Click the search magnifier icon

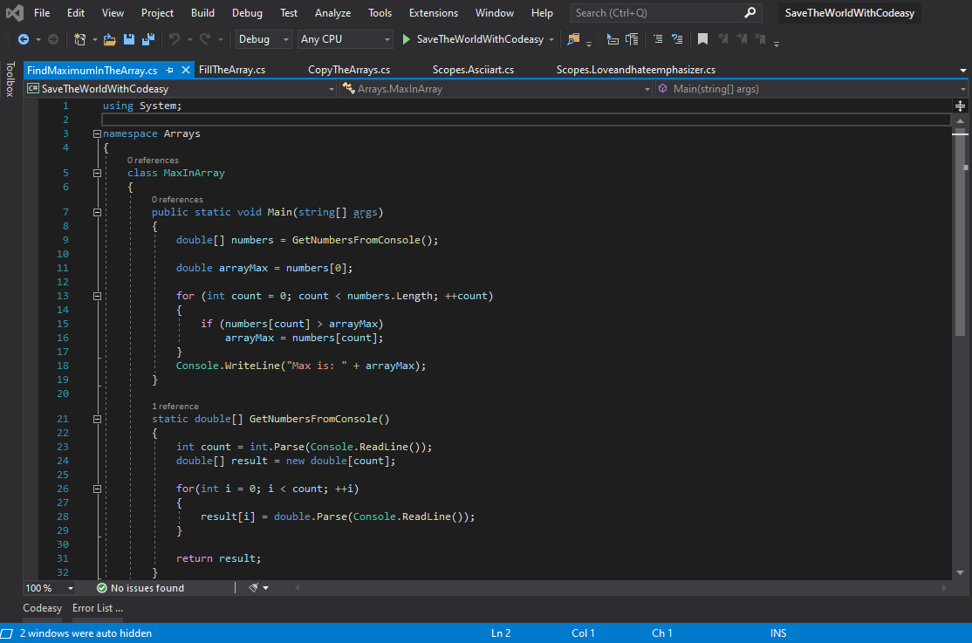750,13
